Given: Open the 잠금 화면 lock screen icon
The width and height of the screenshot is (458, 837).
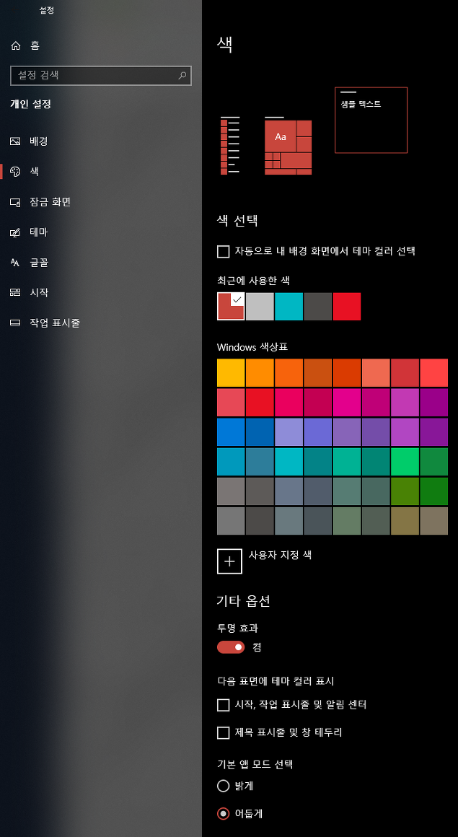Looking at the screenshot, I should (15, 202).
